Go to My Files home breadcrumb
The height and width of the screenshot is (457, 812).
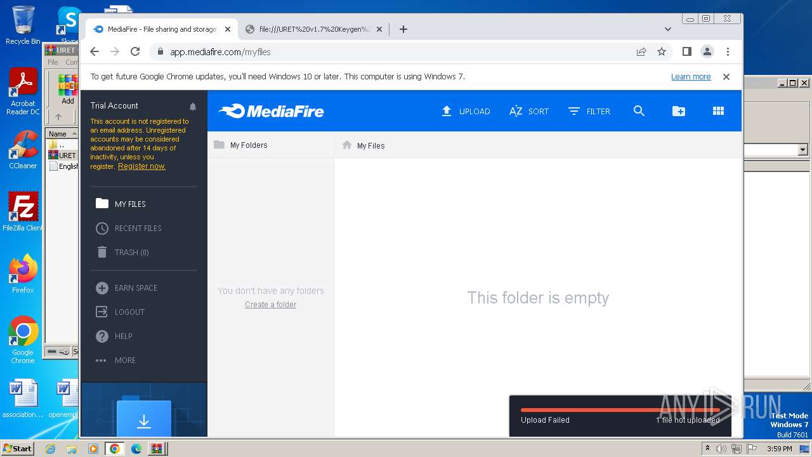pyautogui.click(x=363, y=145)
